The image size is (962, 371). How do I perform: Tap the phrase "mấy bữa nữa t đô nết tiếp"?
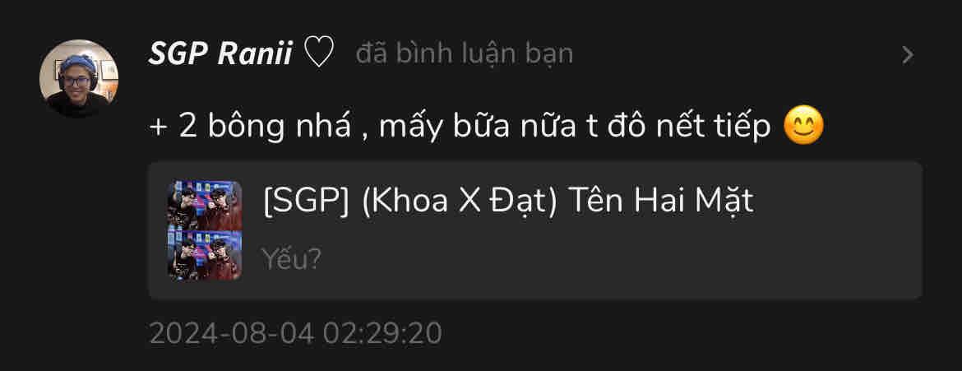click(575, 128)
